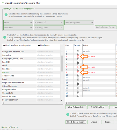Click the 'exclude' status of row 15
This screenshot has height=130, width=117.
coord(86,88)
